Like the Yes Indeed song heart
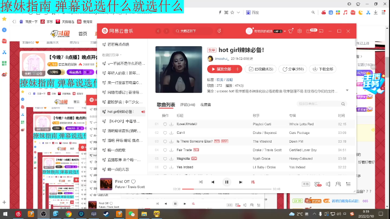The width and height of the screenshot is (390, 219). [x=165, y=167]
